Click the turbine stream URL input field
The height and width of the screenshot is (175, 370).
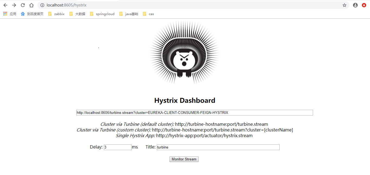pos(194,113)
